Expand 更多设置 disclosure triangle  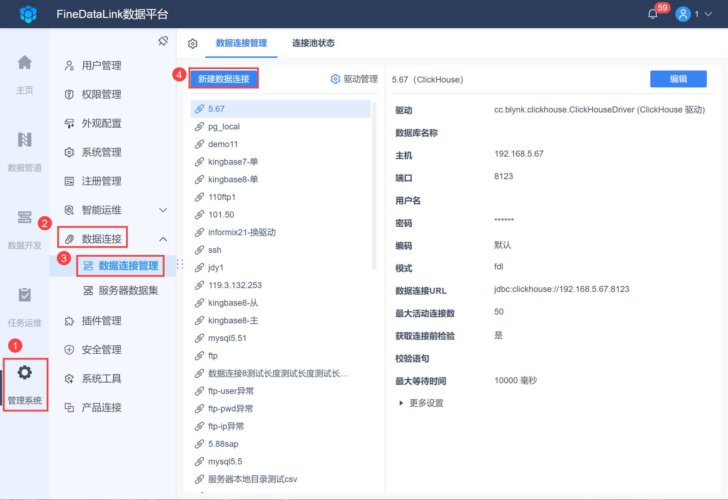pos(401,403)
